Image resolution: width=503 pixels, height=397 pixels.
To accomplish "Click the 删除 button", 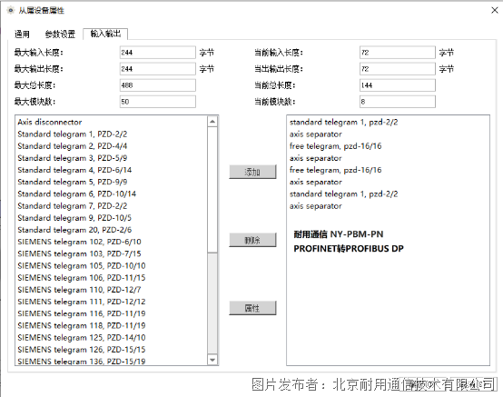I will point(252,240).
